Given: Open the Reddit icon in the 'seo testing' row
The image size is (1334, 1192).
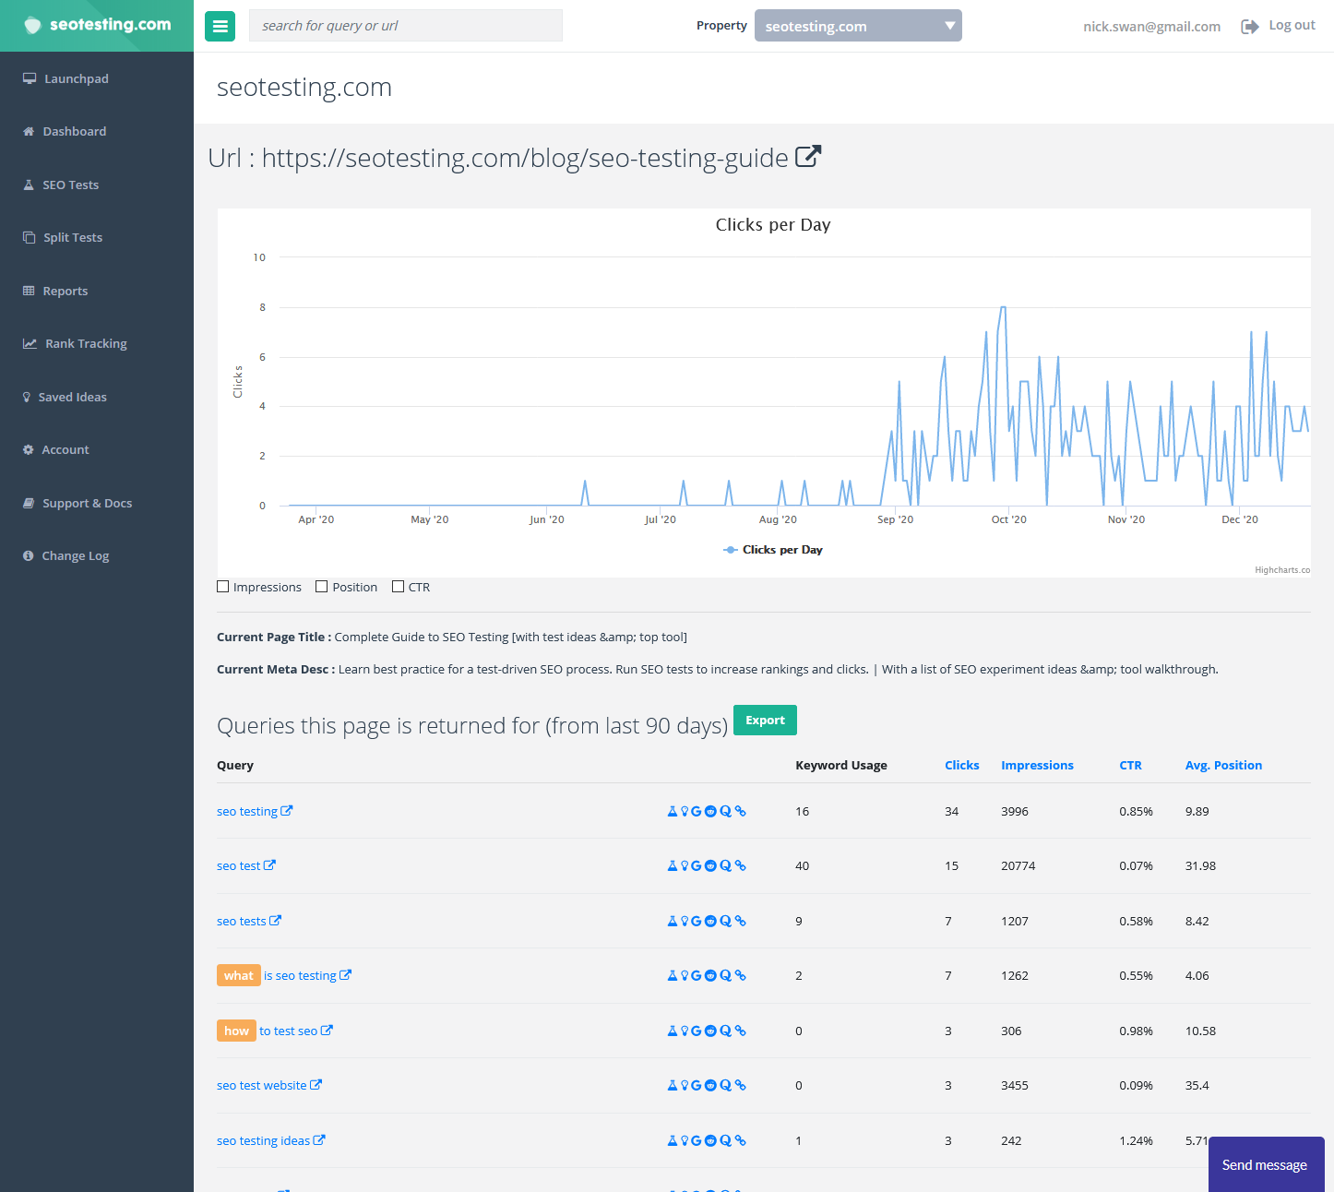Looking at the screenshot, I should (710, 812).
